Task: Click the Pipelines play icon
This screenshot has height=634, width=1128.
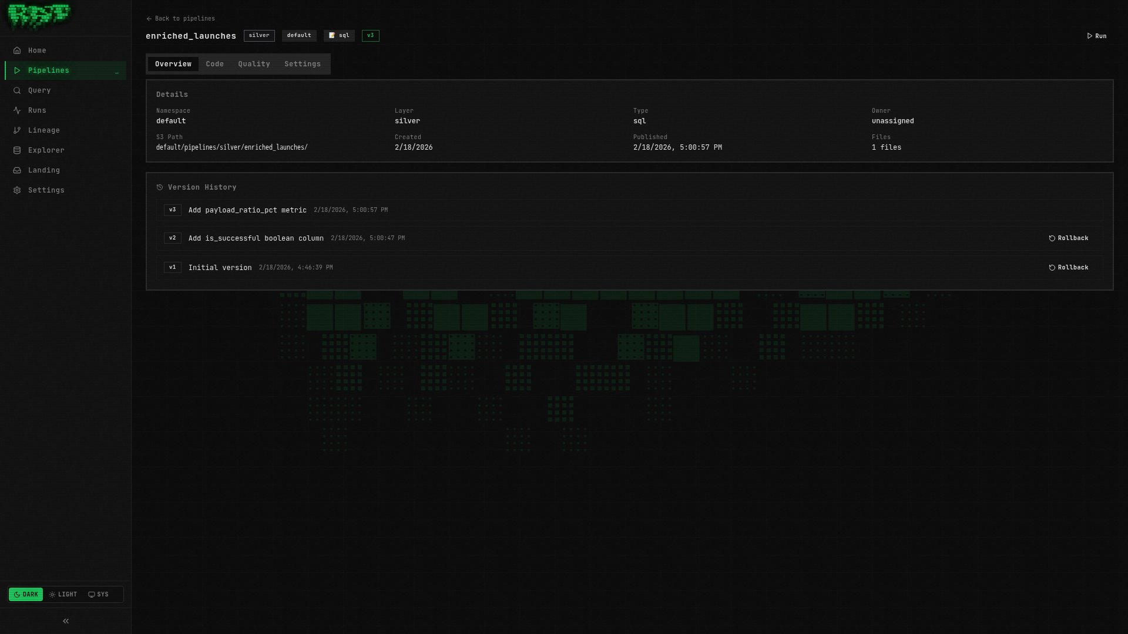Action: (18, 70)
